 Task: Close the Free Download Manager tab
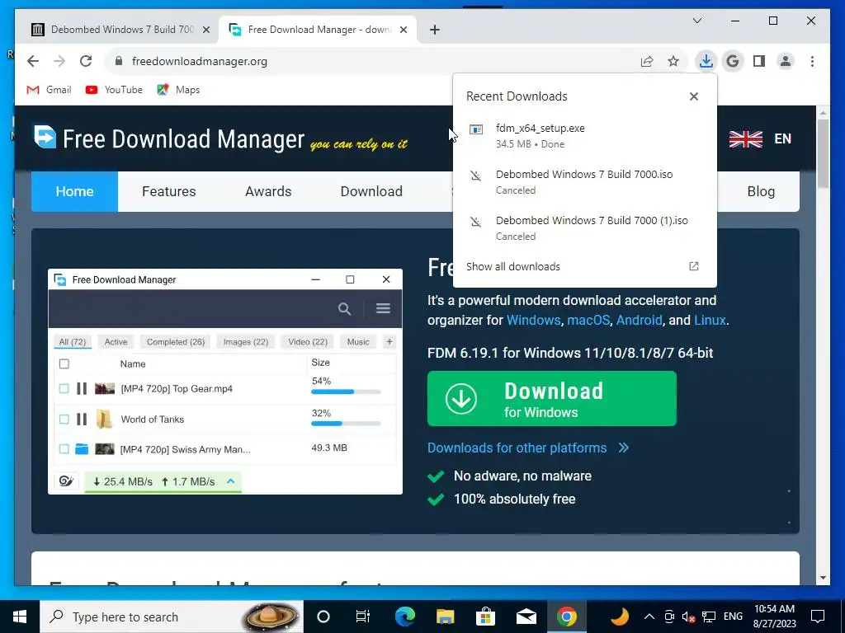(403, 30)
